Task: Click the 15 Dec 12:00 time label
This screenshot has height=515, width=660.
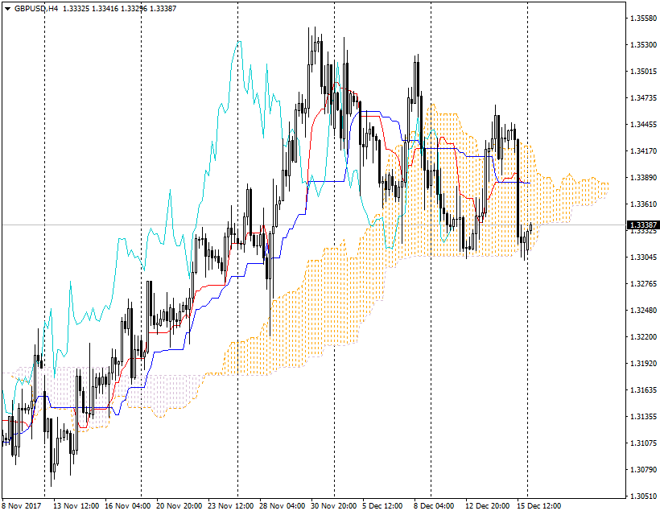Action: pos(538,506)
